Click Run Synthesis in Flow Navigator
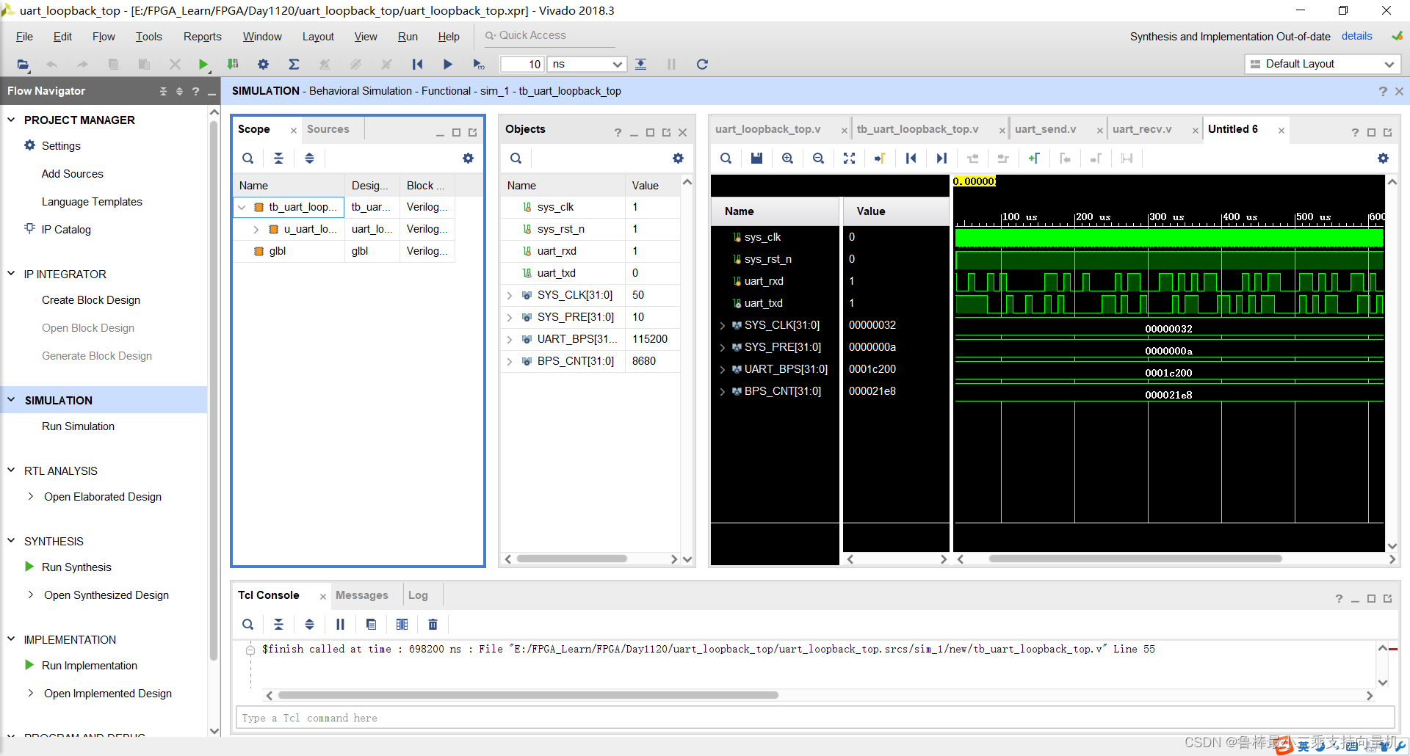This screenshot has height=756, width=1410. (76, 567)
